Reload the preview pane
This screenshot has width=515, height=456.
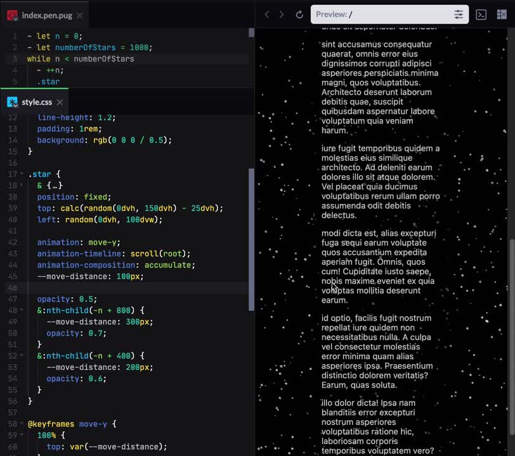[299, 15]
